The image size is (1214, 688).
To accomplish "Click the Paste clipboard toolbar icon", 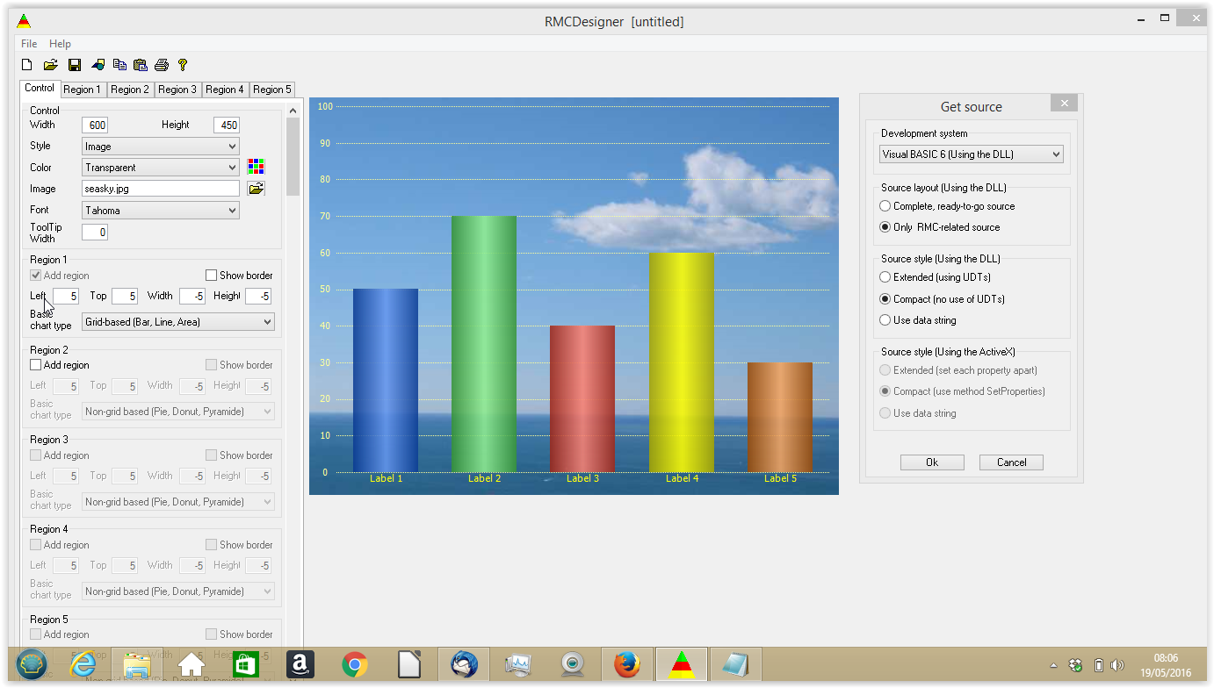I will (x=141, y=65).
